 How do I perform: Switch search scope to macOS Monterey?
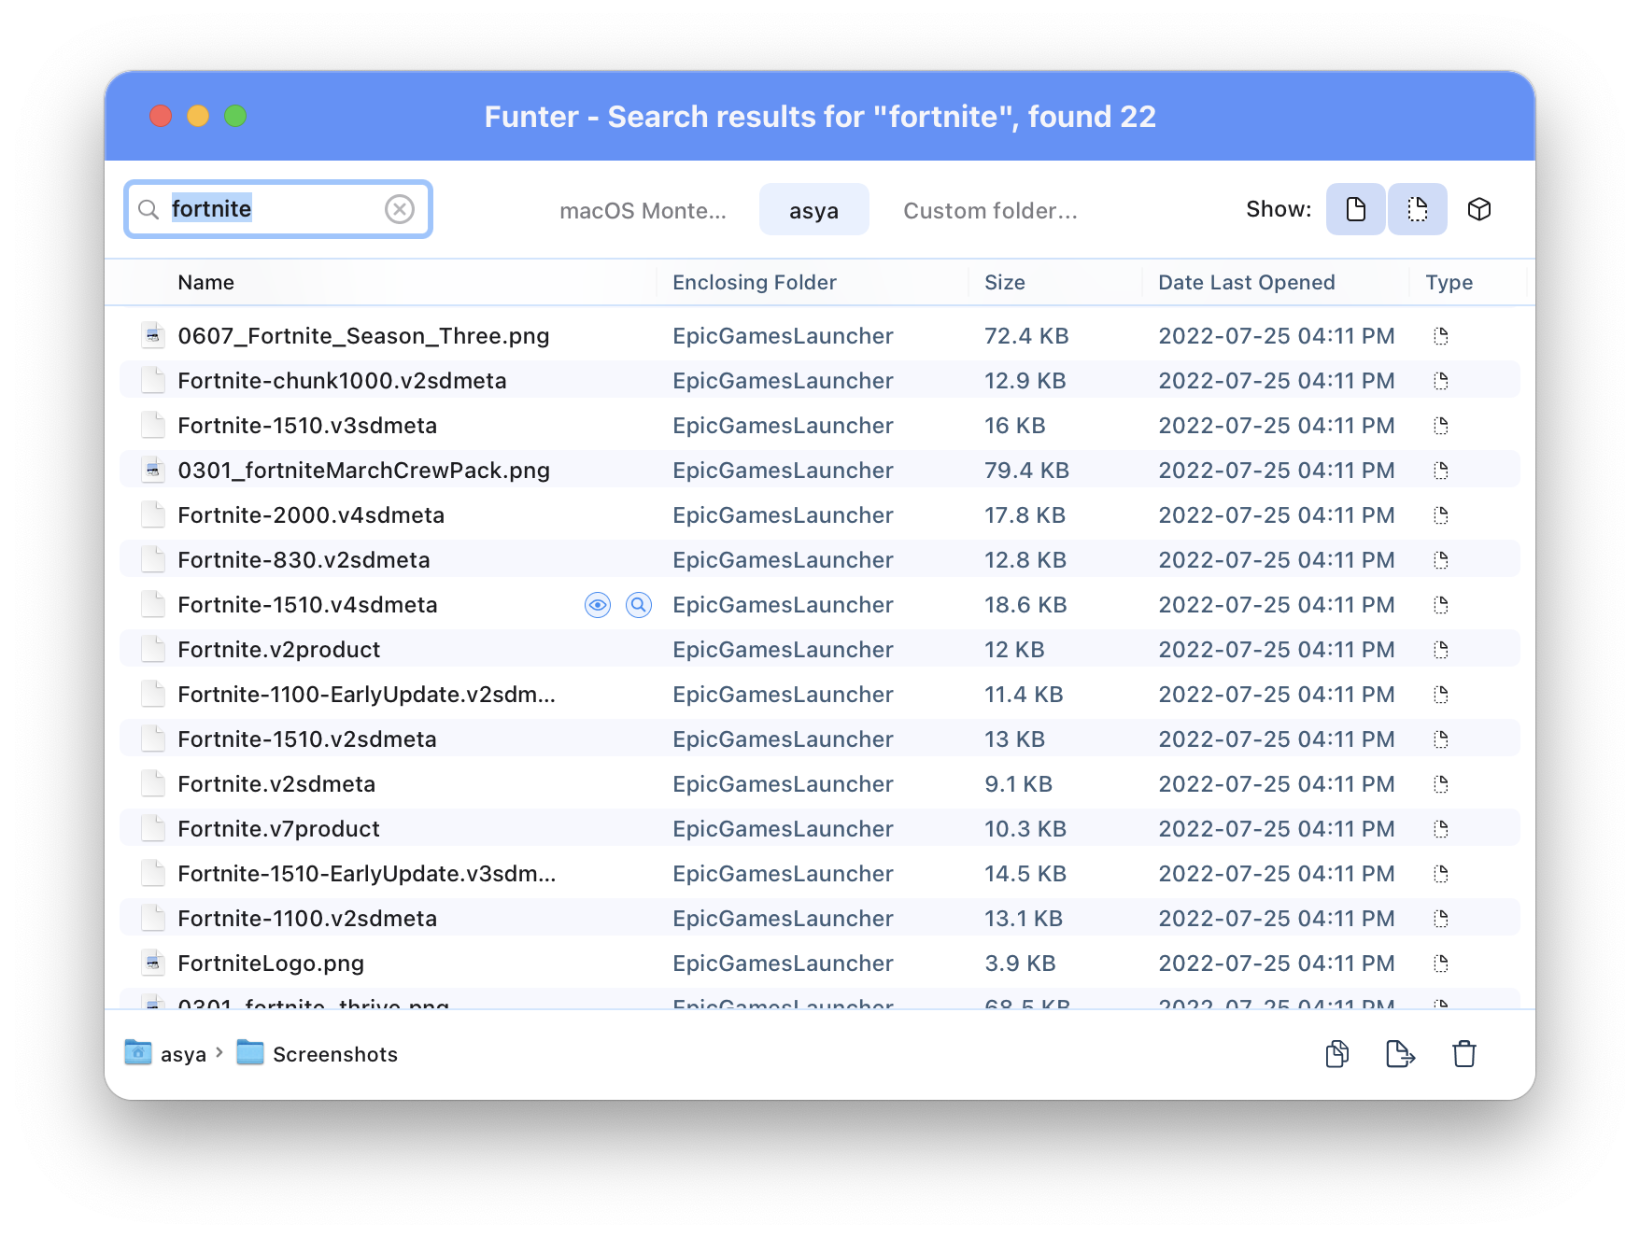pyautogui.click(x=643, y=211)
